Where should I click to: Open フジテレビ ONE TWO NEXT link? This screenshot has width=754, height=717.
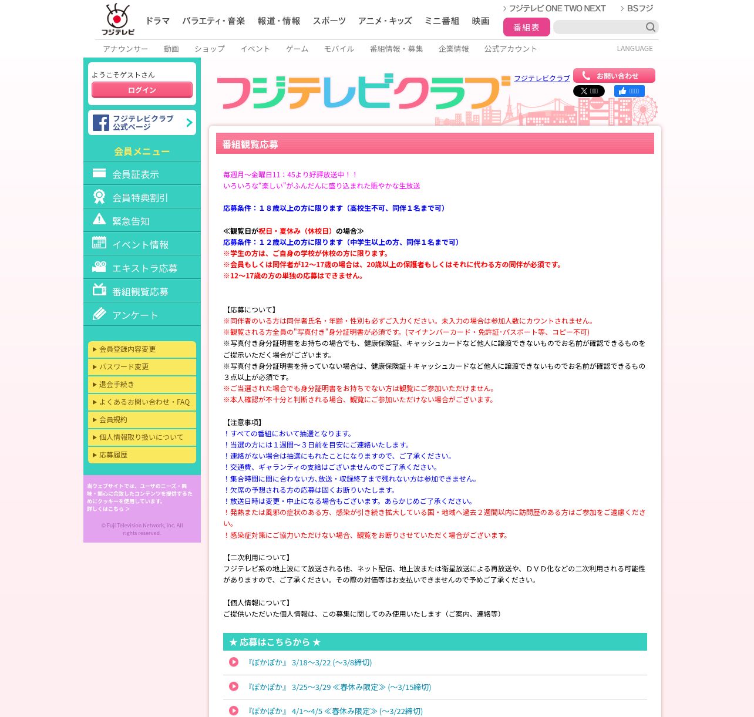[x=554, y=8]
